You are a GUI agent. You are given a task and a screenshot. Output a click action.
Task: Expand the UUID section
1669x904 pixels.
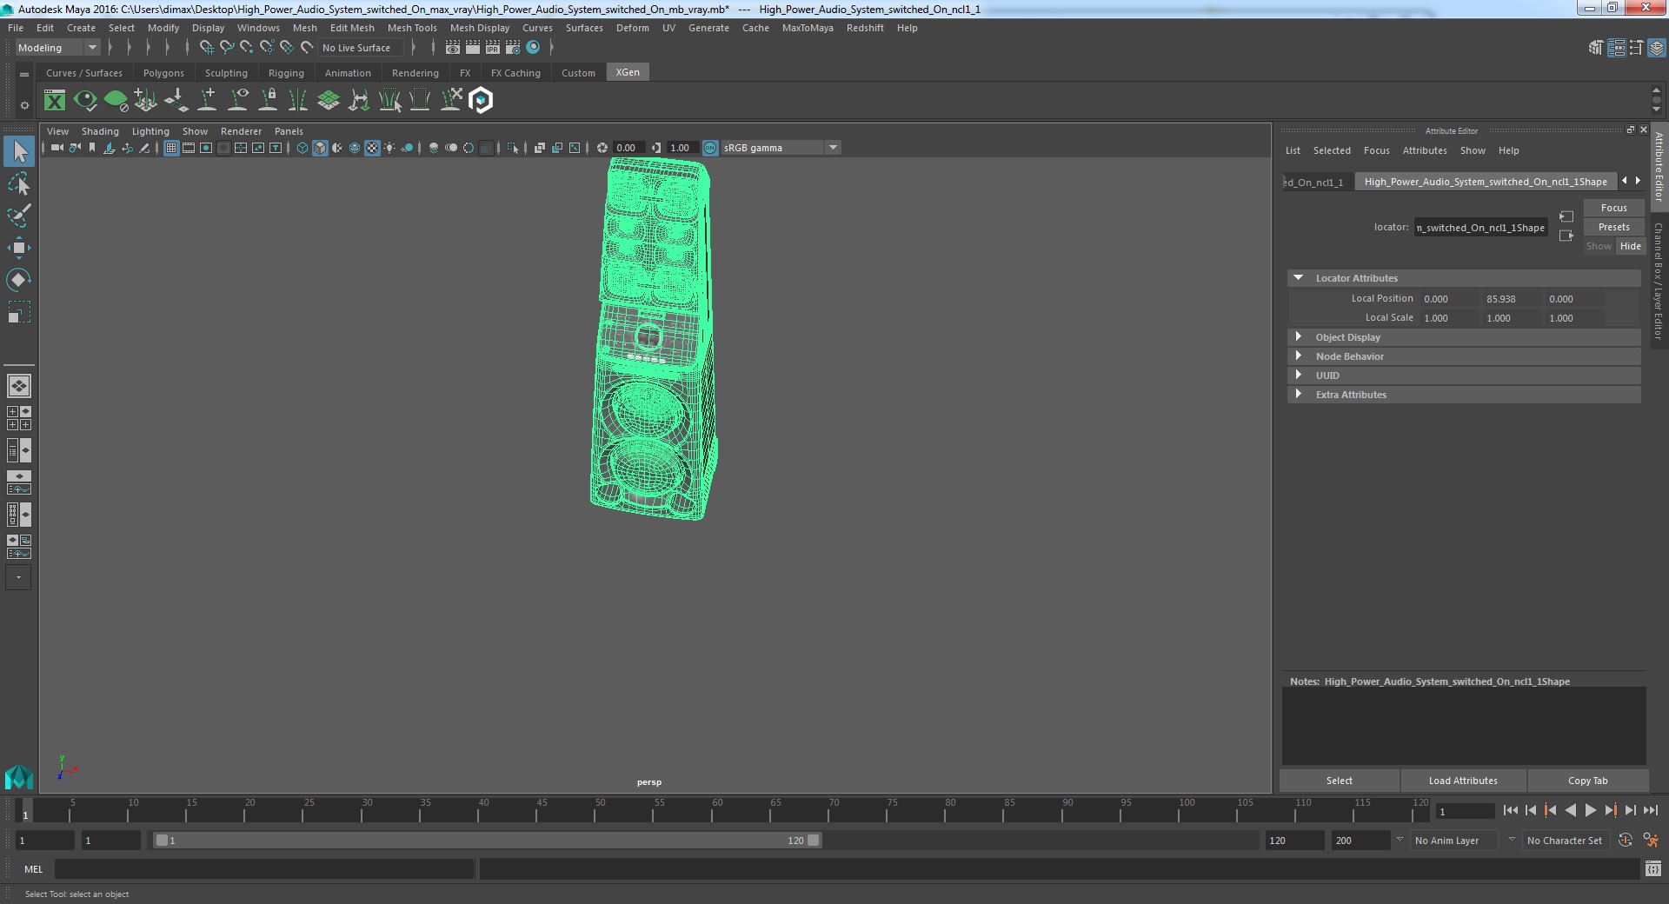(x=1298, y=376)
